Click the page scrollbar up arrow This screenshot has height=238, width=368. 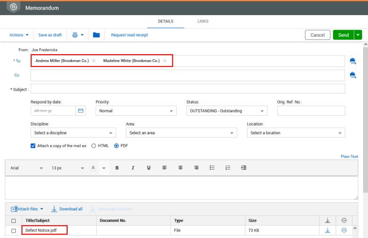click(365, 44)
